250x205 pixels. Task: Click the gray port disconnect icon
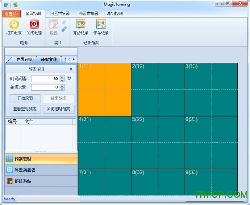(64, 22)
